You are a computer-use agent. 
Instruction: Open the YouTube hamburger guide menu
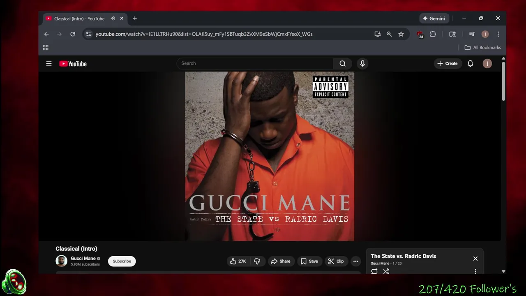click(x=49, y=64)
